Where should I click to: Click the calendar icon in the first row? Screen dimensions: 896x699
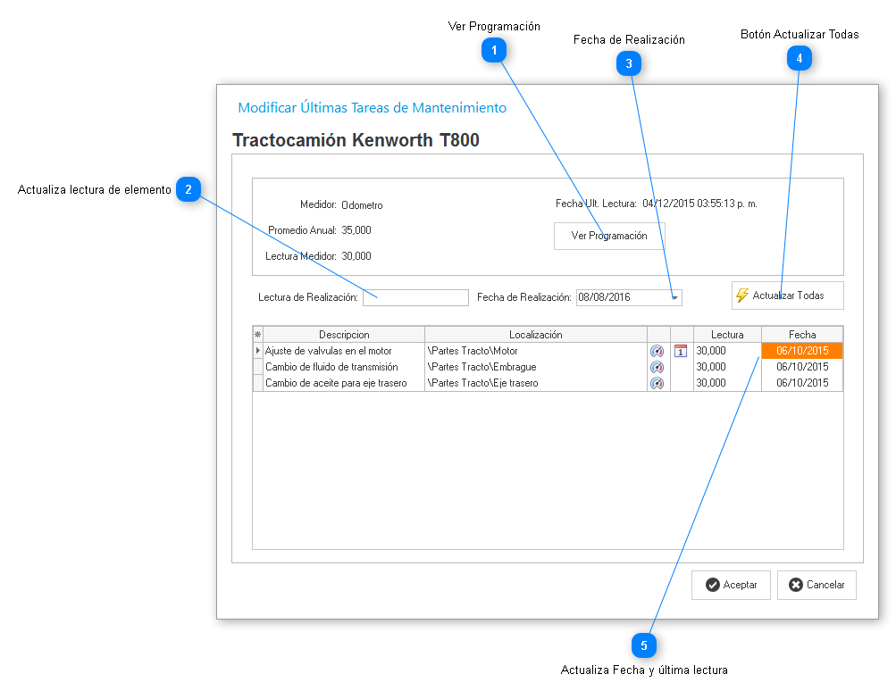coord(681,351)
